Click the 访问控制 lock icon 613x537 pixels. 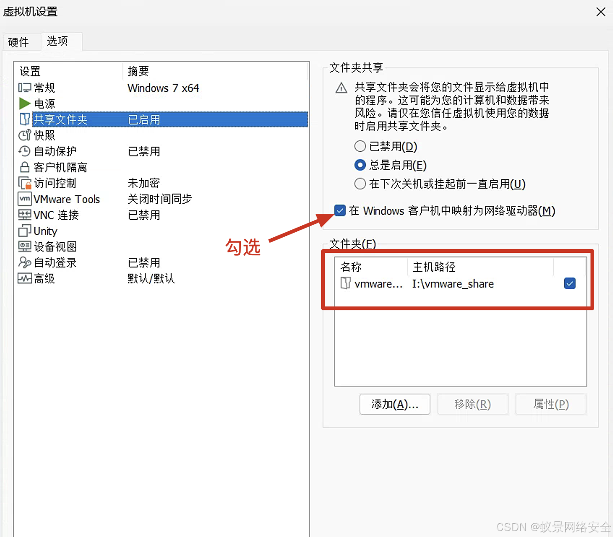coord(25,183)
